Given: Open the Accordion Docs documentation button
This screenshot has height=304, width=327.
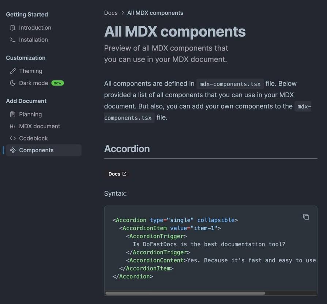Looking at the screenshot, I should [117, 173].
